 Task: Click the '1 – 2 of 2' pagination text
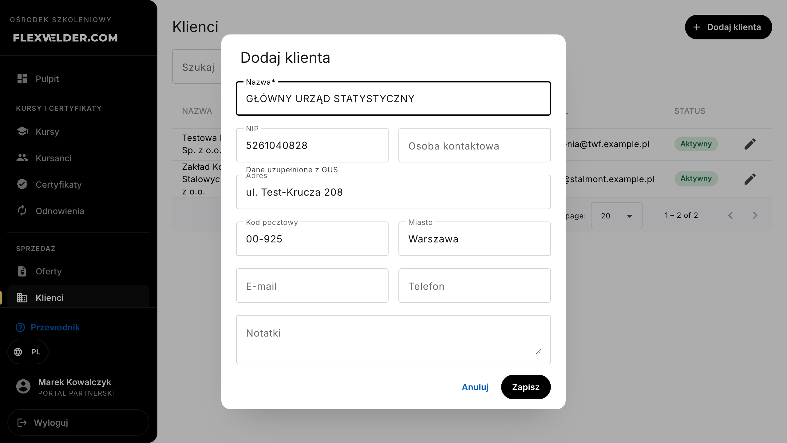coord(681,215)
